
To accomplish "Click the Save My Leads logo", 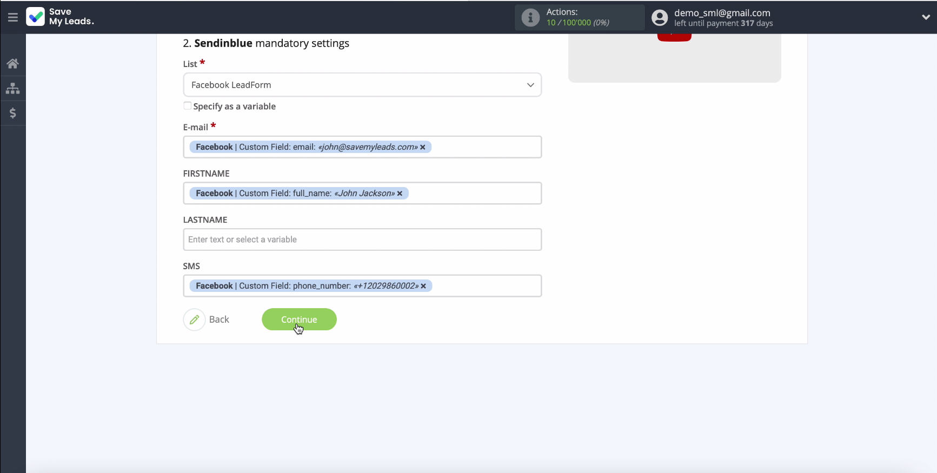I will coord(60,17).
